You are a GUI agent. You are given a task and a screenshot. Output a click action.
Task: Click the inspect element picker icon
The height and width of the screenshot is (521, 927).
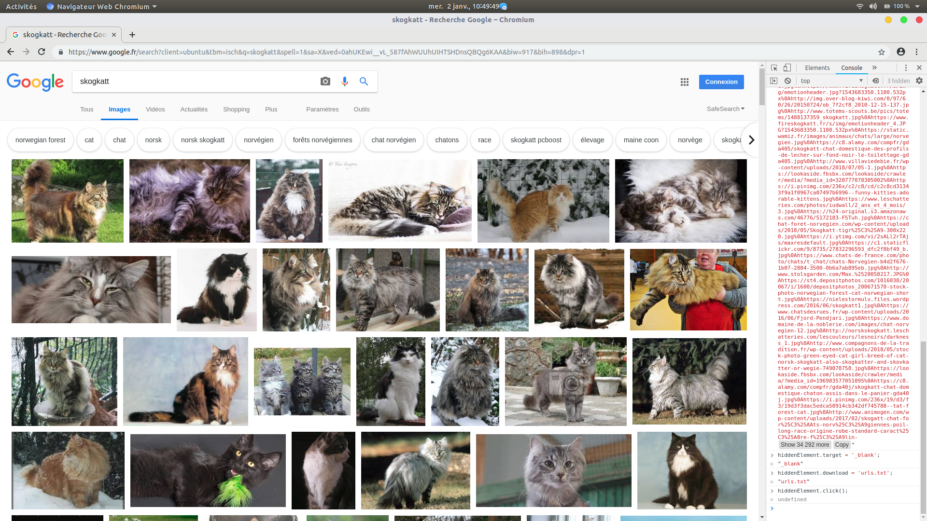774,68
